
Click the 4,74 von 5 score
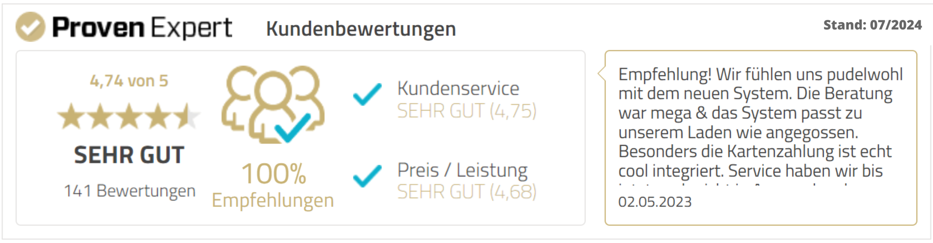[129, 81]
